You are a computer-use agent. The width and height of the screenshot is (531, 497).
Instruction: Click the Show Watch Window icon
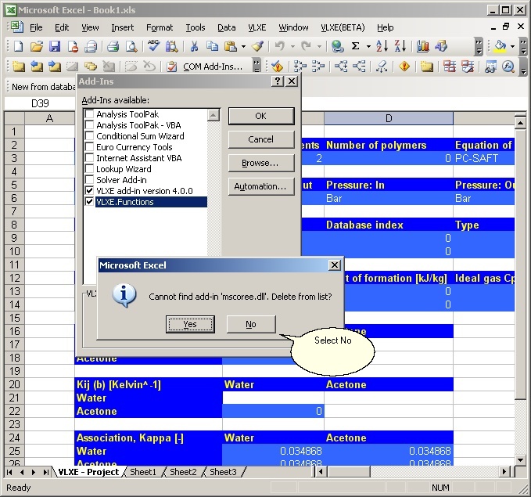point(490,67)
